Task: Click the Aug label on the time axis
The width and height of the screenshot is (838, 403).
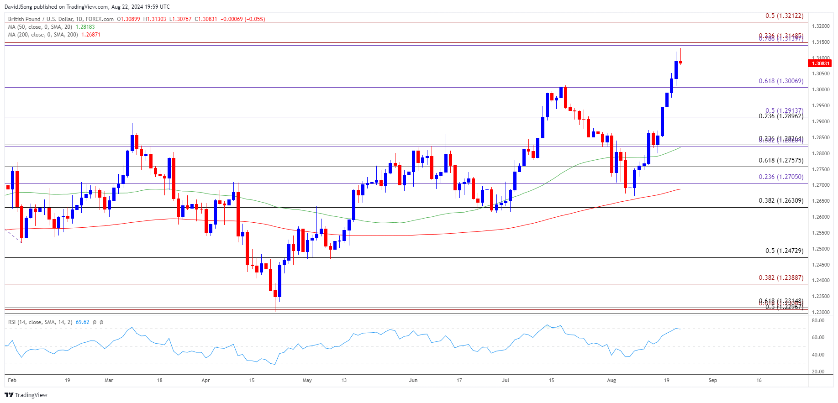Action: coord(611,381)
